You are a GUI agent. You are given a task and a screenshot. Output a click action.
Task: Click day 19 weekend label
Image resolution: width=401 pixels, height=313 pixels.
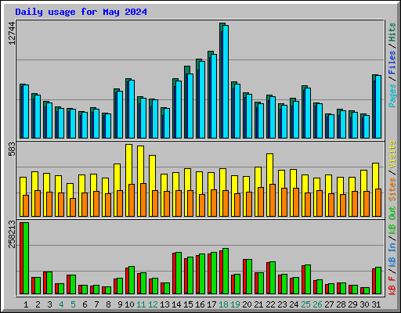(x=235, y=304)
